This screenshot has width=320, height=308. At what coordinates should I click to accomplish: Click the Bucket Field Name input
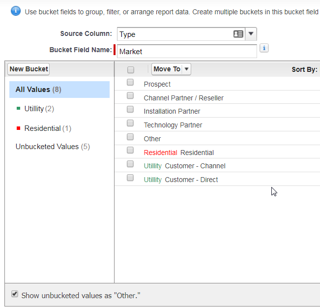187,51
